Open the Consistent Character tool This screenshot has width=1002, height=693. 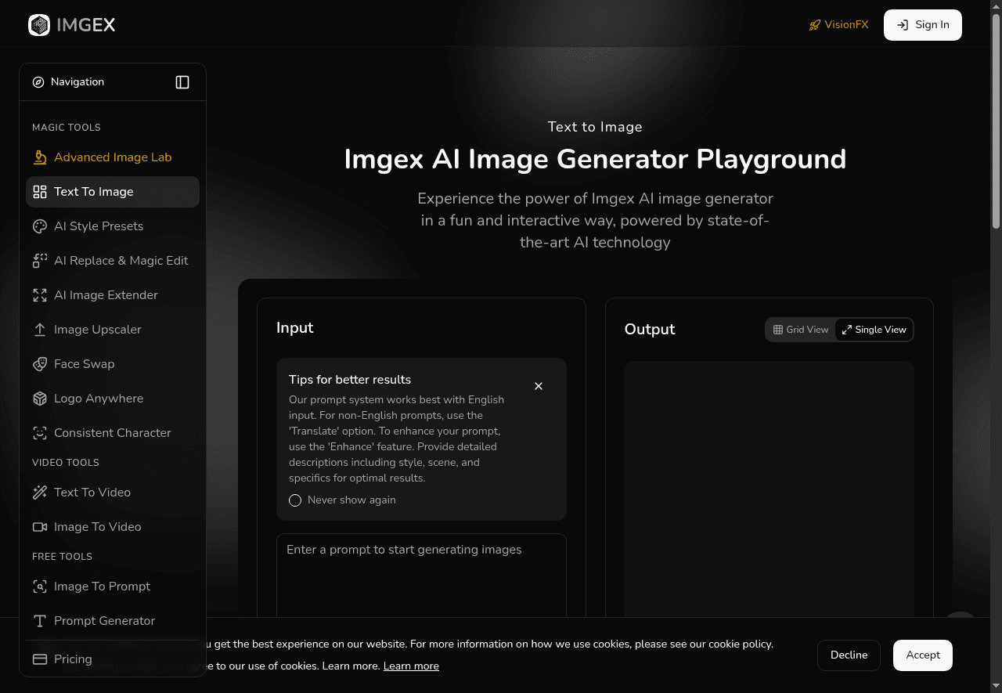point(112,433)
